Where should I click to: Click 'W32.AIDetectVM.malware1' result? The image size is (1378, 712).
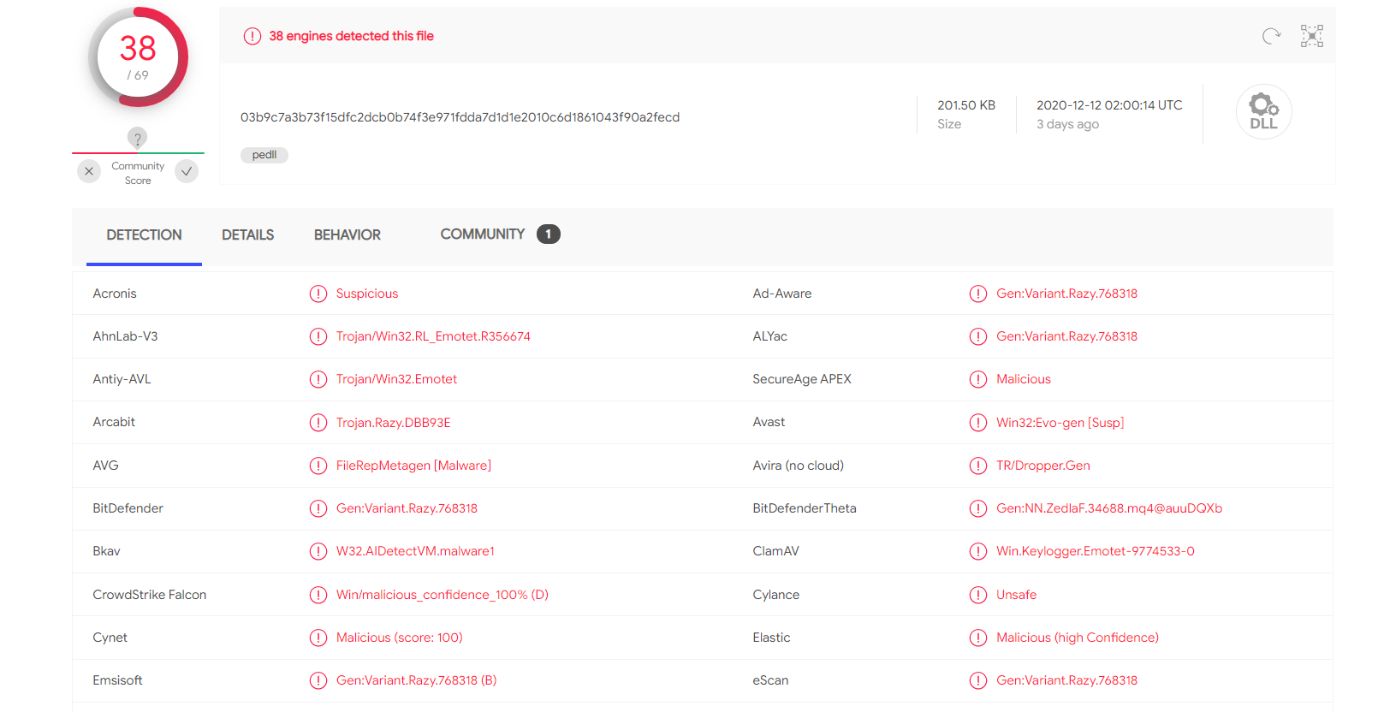(x=415, y=551)
